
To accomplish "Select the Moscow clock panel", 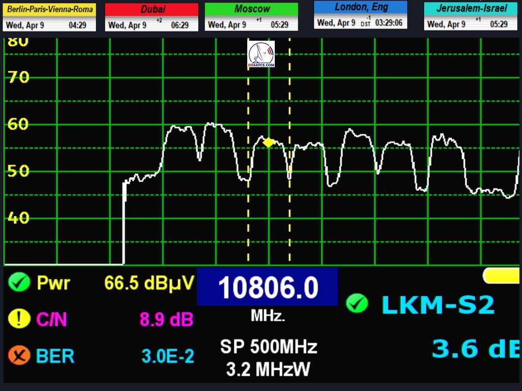I will (251, 17).
